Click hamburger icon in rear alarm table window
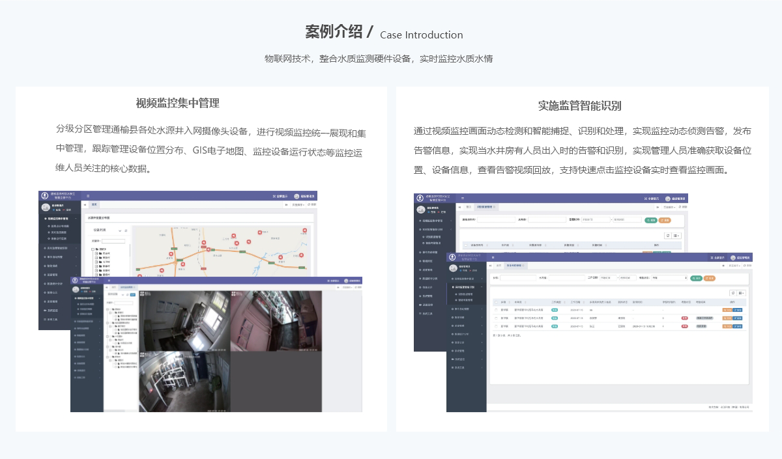Screen dimensions: 782x459 463,198
